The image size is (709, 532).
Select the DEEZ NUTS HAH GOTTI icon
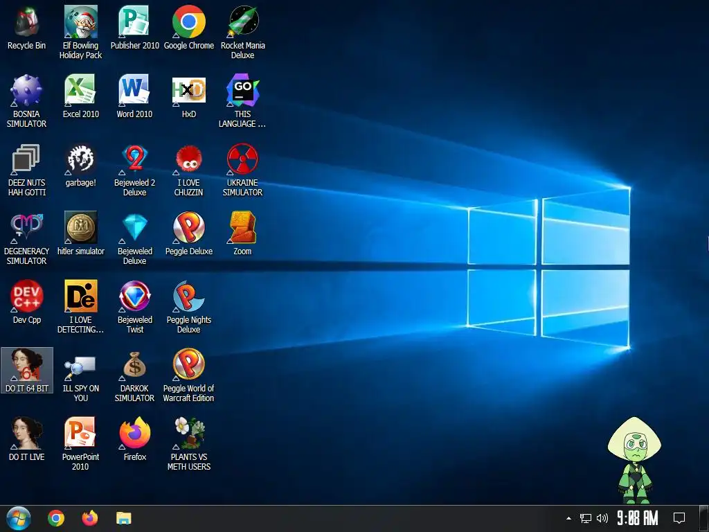(x=27, y=170)
